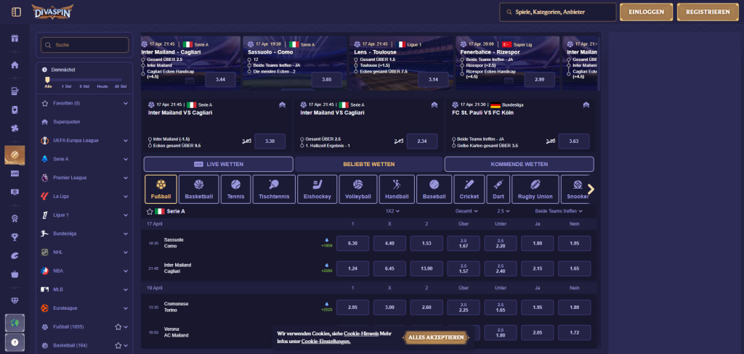The height and width of the screenshot is (354, 744).
Task: Select the Volleyball sport tab
Action: 358,189
